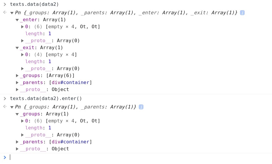
Task: Expand __proto__ Array(0) under _exit
Action: coord(22,69)
